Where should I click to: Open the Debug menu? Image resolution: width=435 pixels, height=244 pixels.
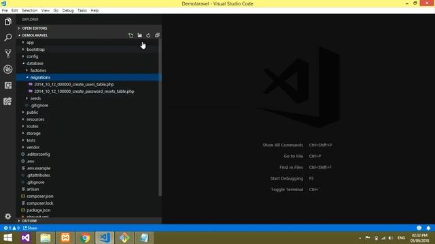coord(68,11)
